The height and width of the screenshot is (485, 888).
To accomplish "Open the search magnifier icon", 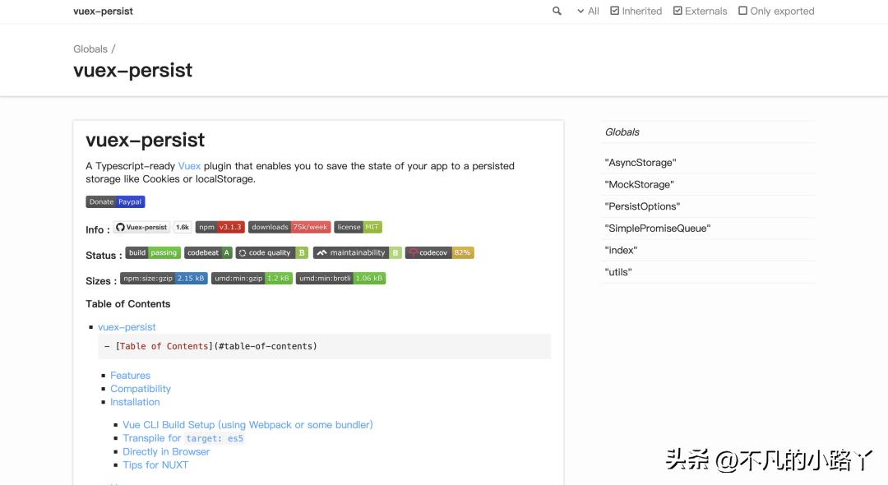I will pos(557,11).
